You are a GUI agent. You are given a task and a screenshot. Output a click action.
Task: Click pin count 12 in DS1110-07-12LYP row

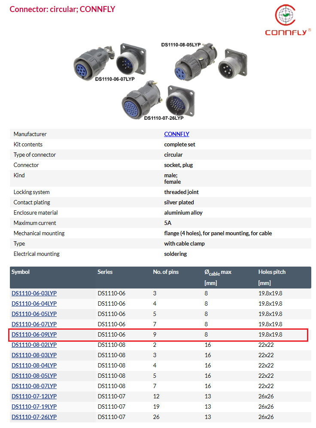tap(156, 396)
